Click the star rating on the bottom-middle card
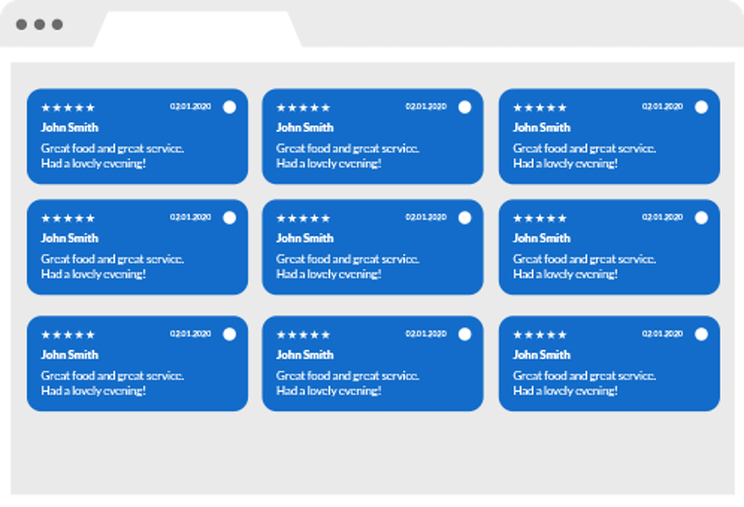 (x=303, y=334)
